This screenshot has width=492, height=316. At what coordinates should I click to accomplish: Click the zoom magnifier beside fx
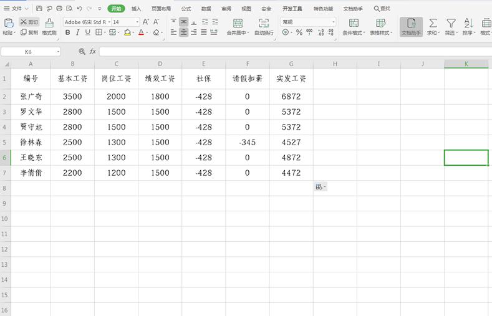coord(82,51)
